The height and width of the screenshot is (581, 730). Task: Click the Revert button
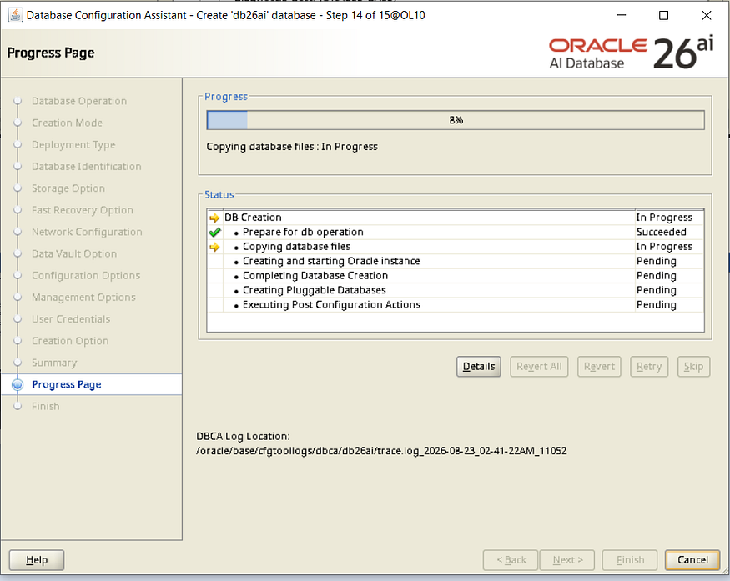coord(599,367)
